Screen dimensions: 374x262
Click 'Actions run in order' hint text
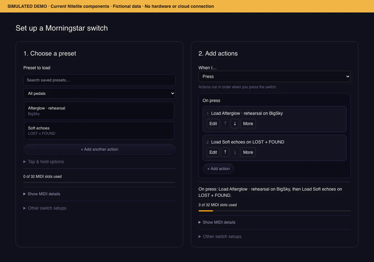tap(237, 87)
